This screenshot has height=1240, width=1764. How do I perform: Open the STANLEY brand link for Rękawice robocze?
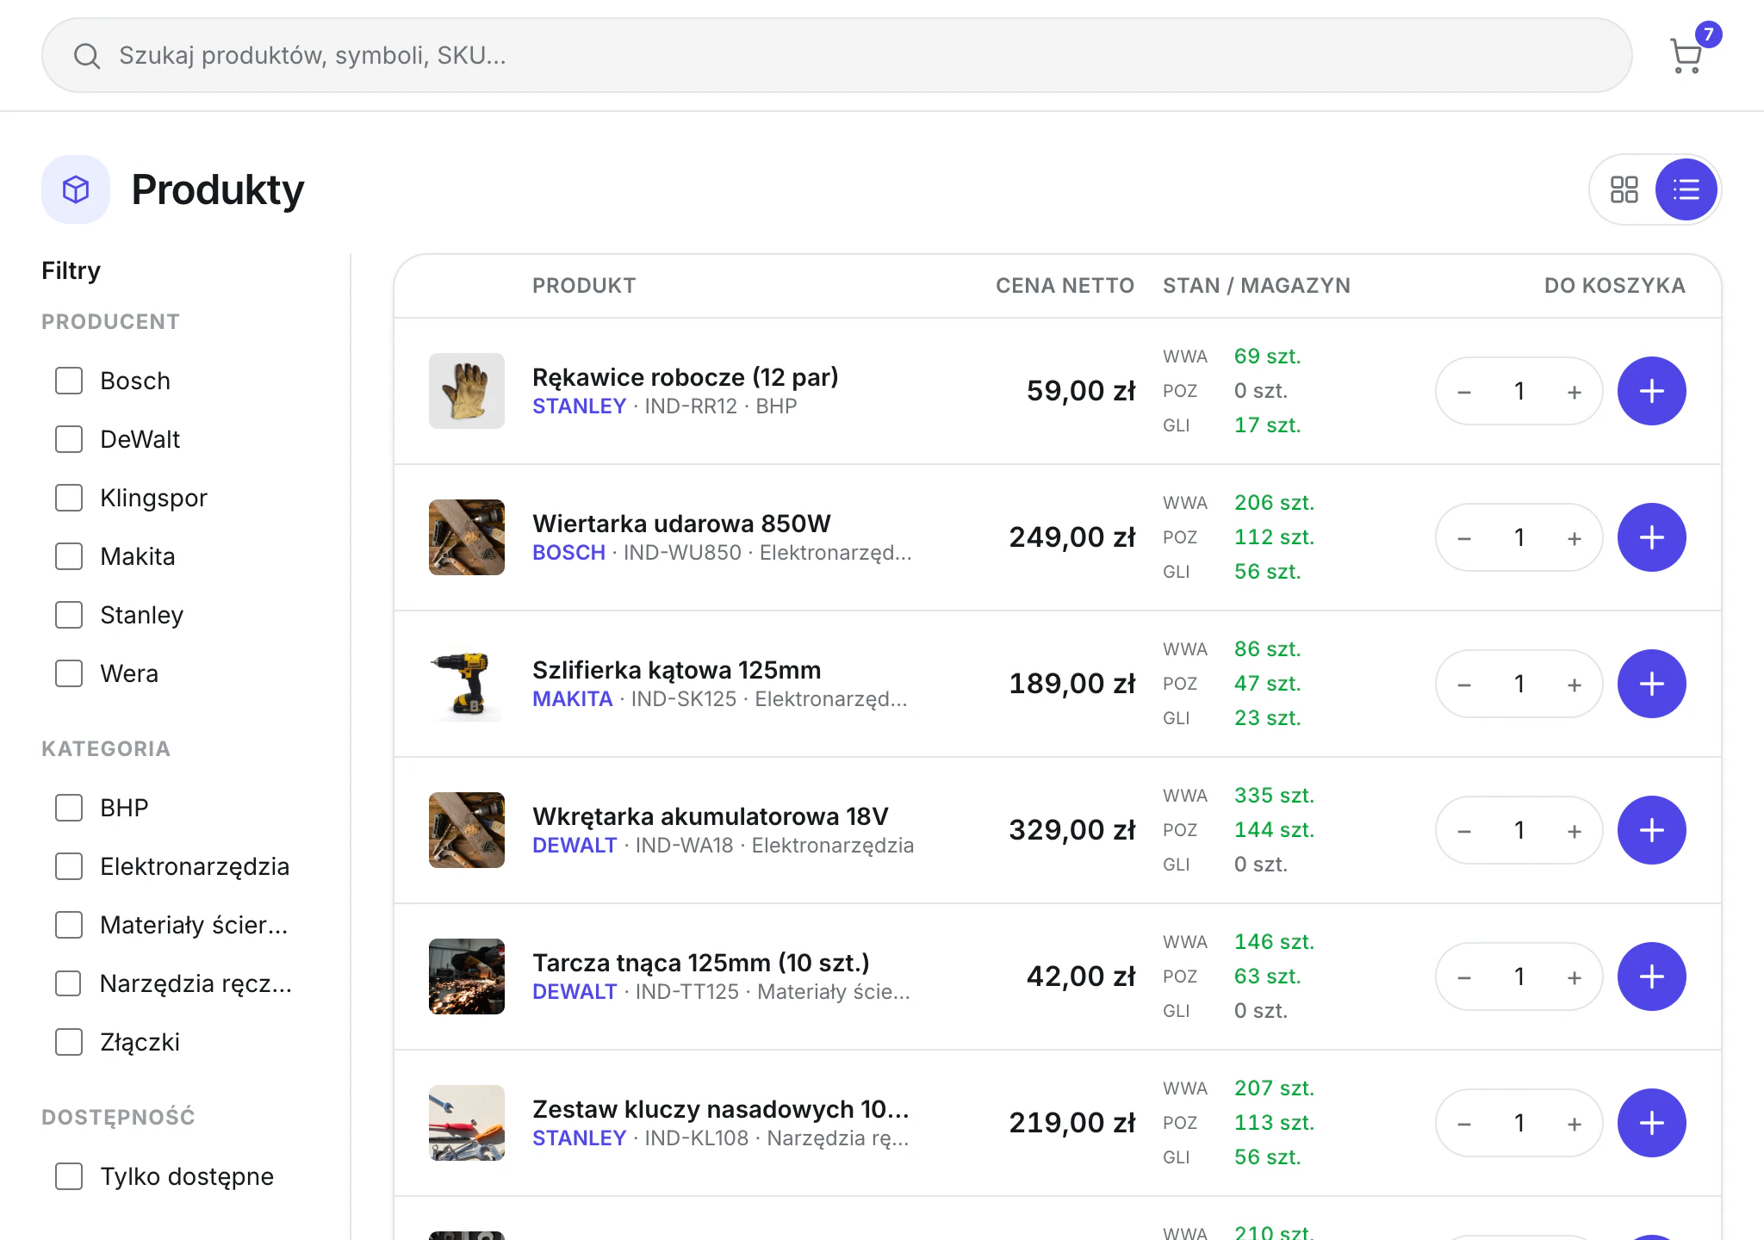[x=579, y=406]
